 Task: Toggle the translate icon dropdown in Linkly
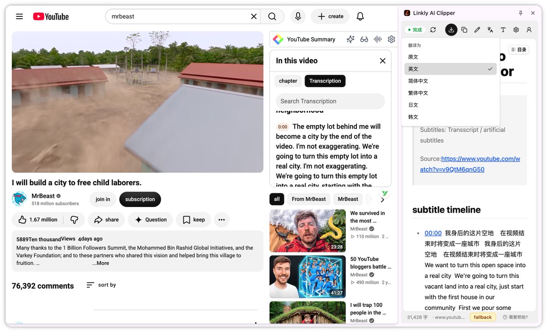coord(490,30)
